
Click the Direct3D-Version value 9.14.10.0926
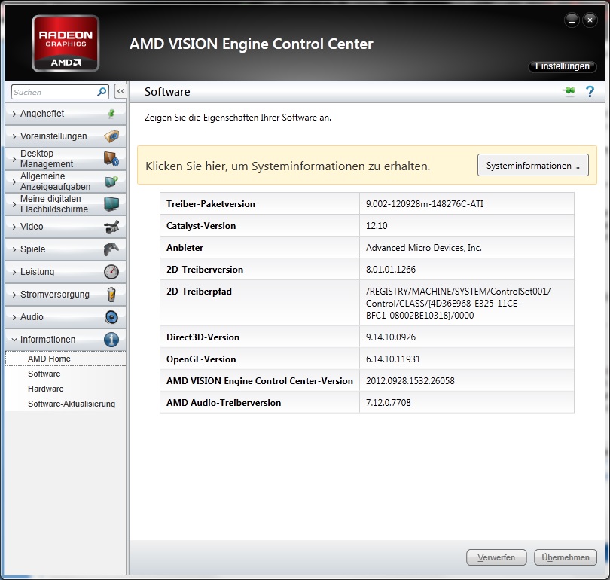pos(391,337)
